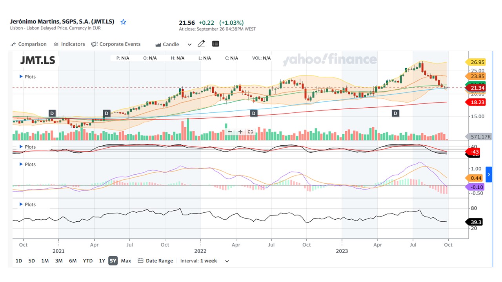Open the Comparison tool
This screenshot has width=502, height=282.
click(x=28, y=44)
